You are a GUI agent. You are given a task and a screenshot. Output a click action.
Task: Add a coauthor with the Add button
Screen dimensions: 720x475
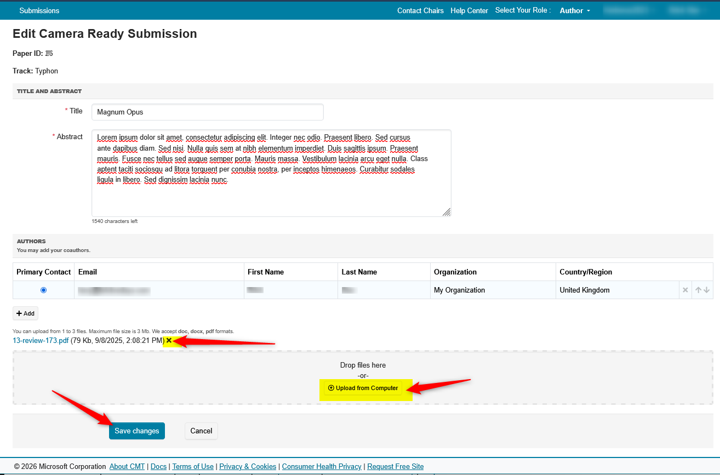[x=25, y=313]
